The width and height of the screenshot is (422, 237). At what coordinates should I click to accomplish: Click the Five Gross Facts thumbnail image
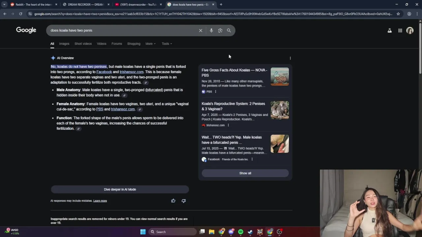point(280,77)
